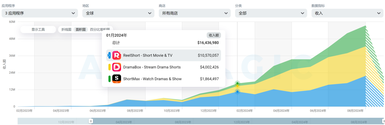Select the 面积图 chart type

(x=81, y=30)
